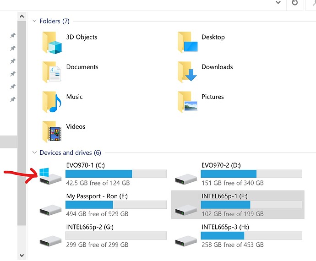Click the Folders (7) group header
316x261 pixels.
pos(54,21)
